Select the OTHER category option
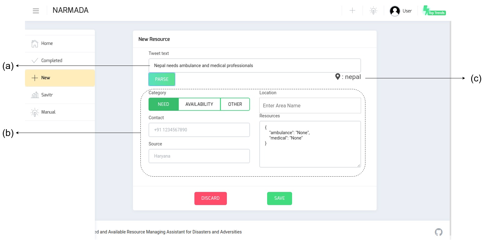This screenshot has height=240, width=484. [x=235, y=104]
